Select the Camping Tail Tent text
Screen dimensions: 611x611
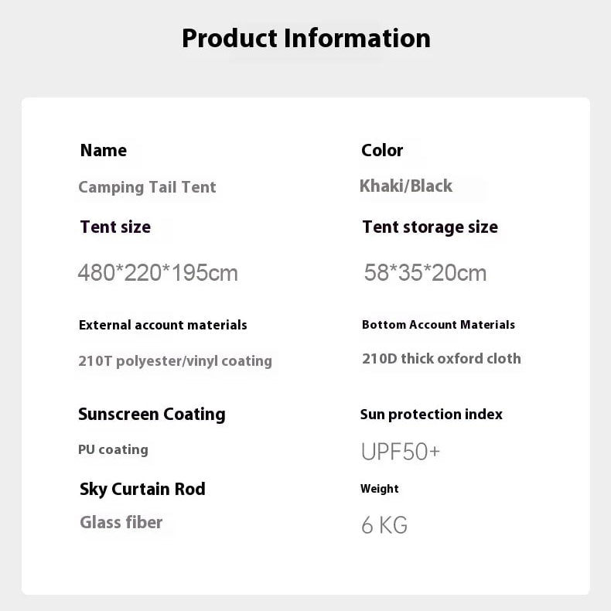coord(147,187)
